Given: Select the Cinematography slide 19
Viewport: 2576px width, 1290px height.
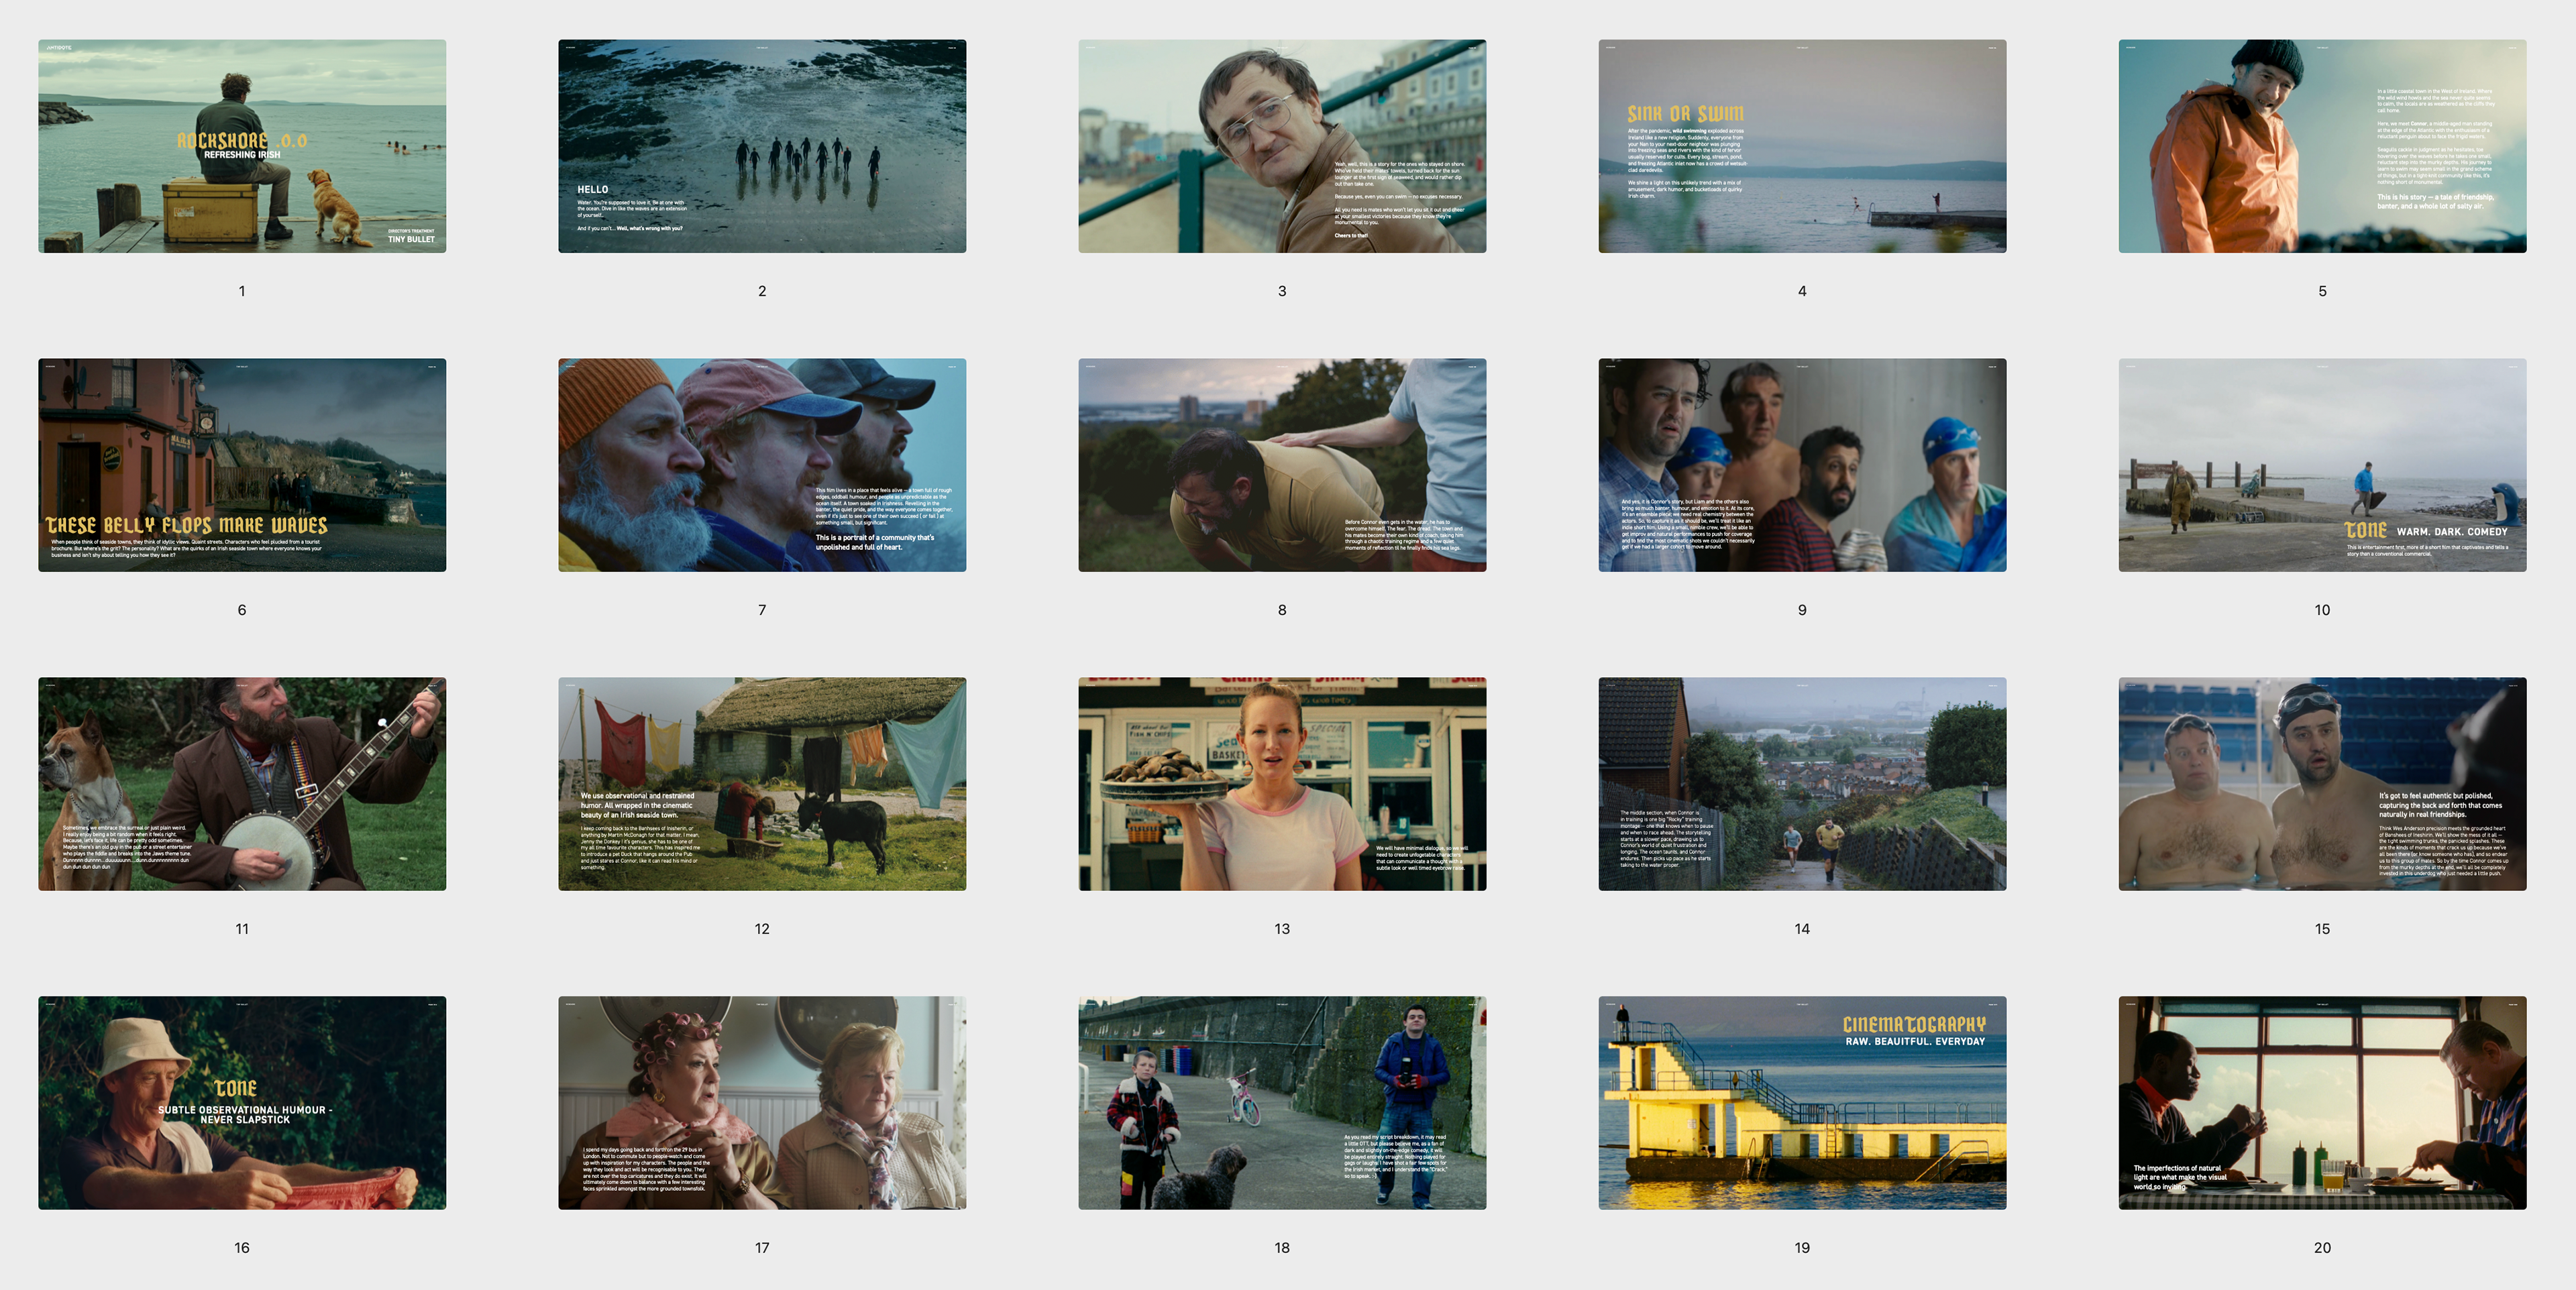Looking at the screenshot, I should (x=1802, y=1102).
